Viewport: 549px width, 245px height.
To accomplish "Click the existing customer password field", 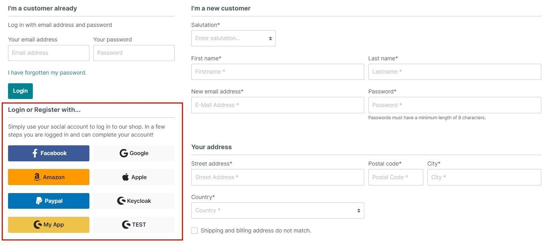I will tap(134, 53).
